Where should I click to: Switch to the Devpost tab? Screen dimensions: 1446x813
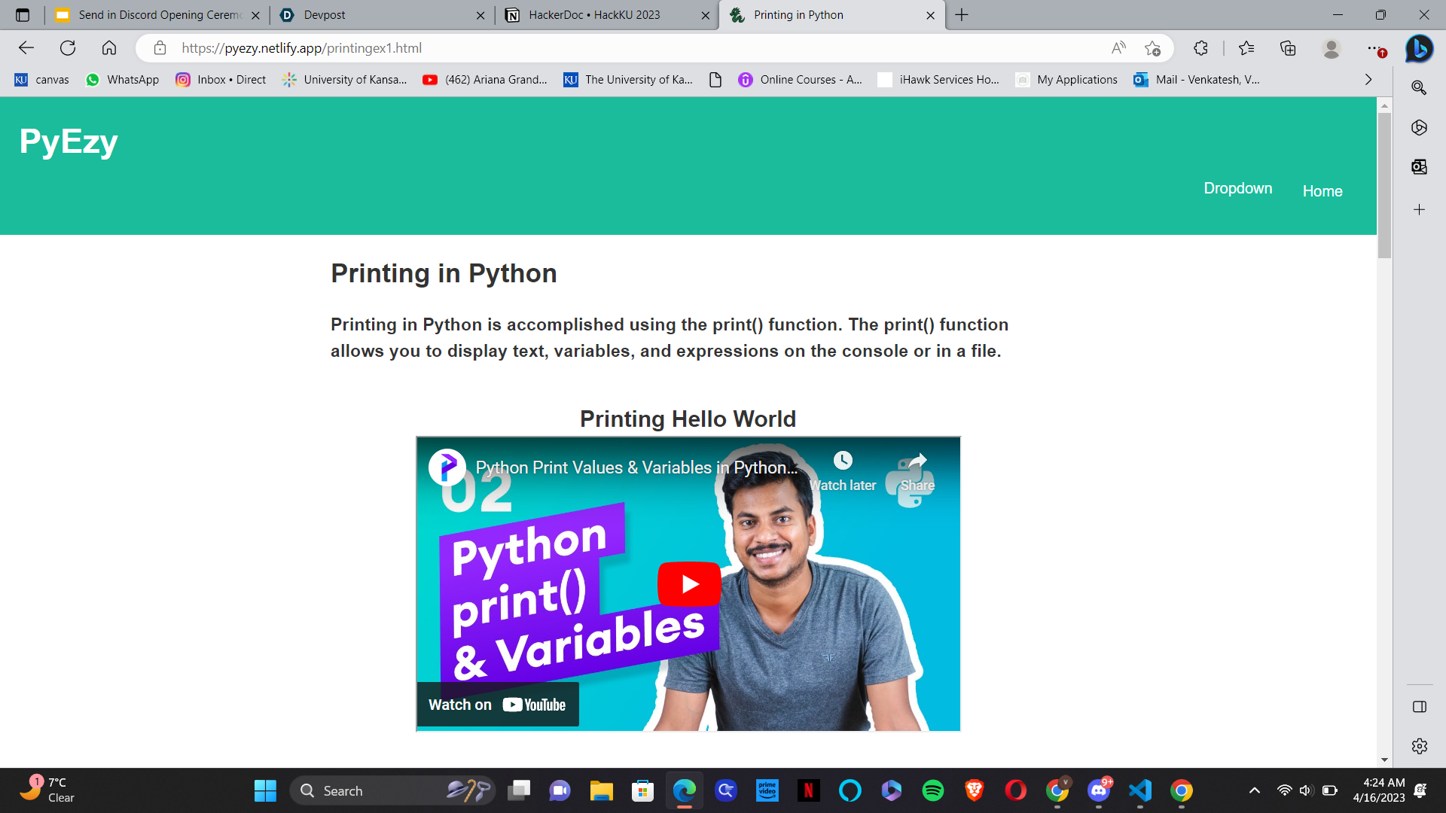377,15
